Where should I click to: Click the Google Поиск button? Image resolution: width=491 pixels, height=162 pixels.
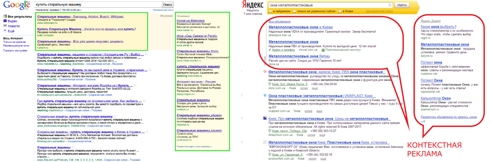[167, 4]
